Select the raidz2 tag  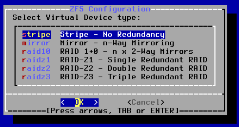[x=36, y=68]
